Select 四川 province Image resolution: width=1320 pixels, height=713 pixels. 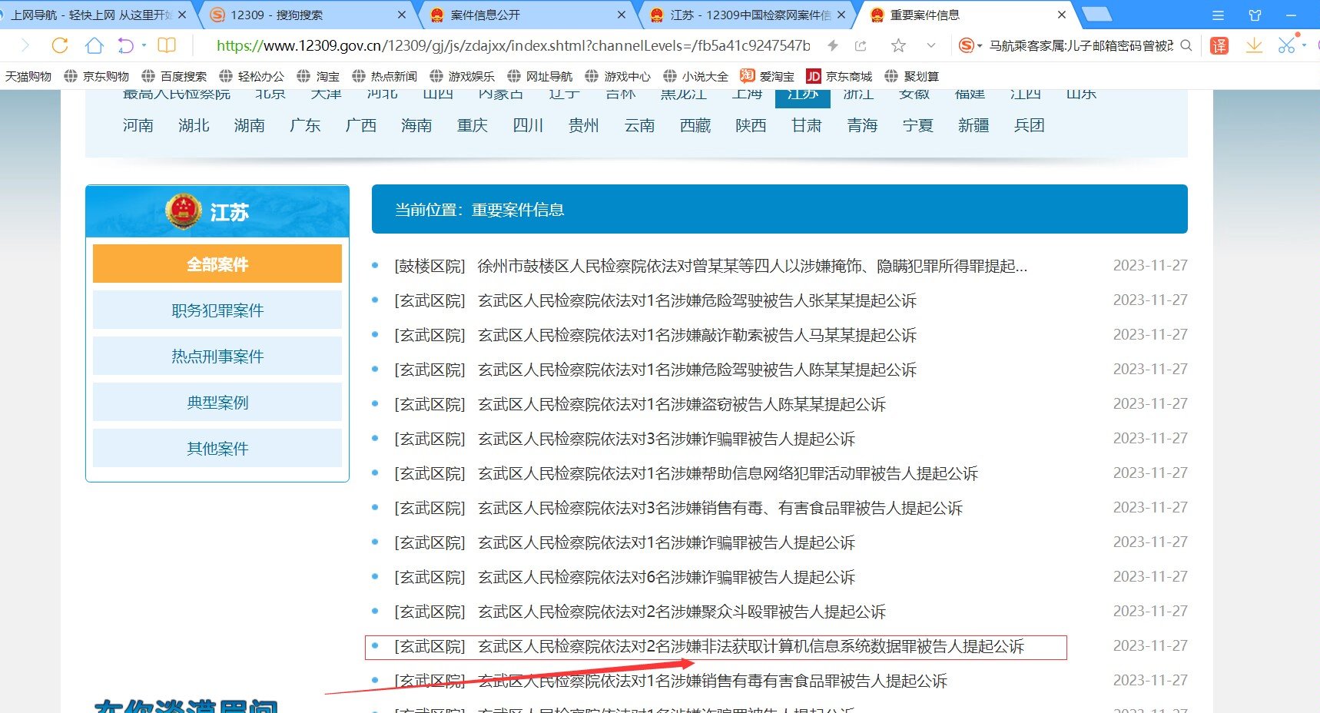tap(528, 125)
